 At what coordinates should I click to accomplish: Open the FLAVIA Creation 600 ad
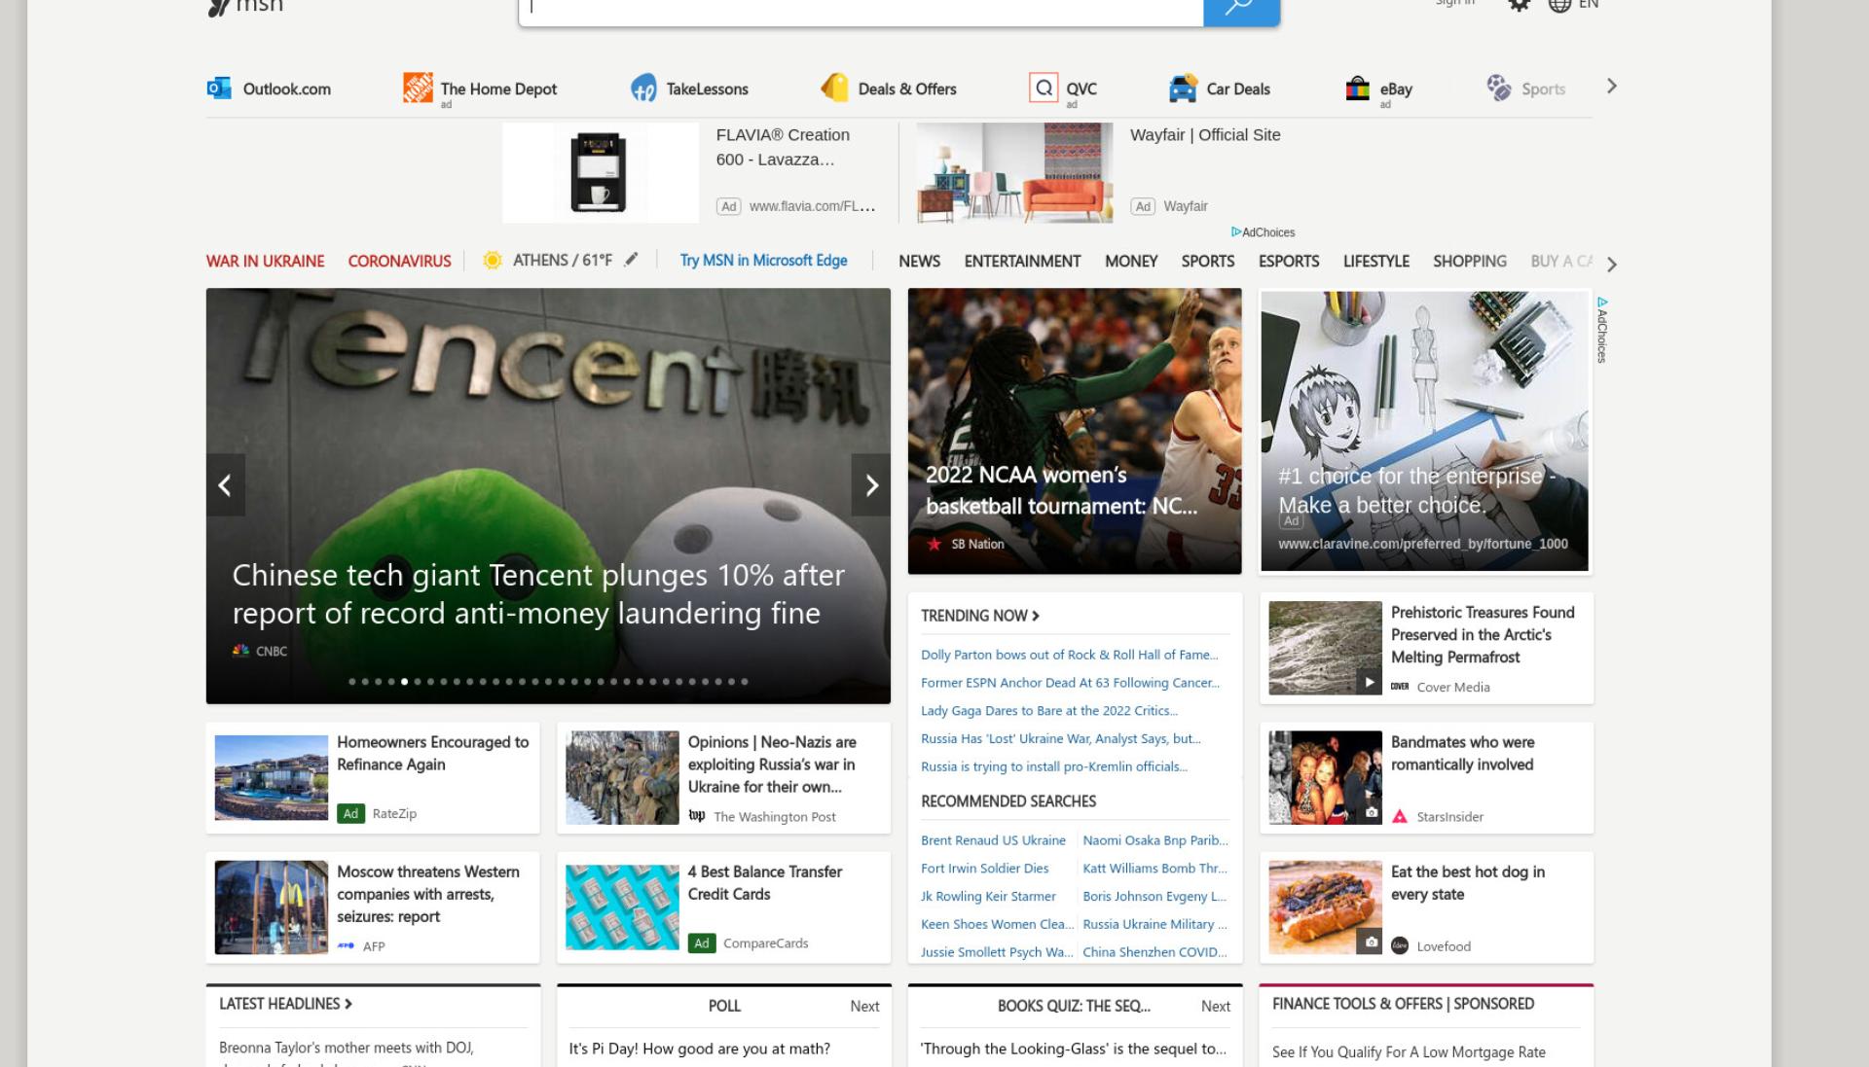pos(689,172)
